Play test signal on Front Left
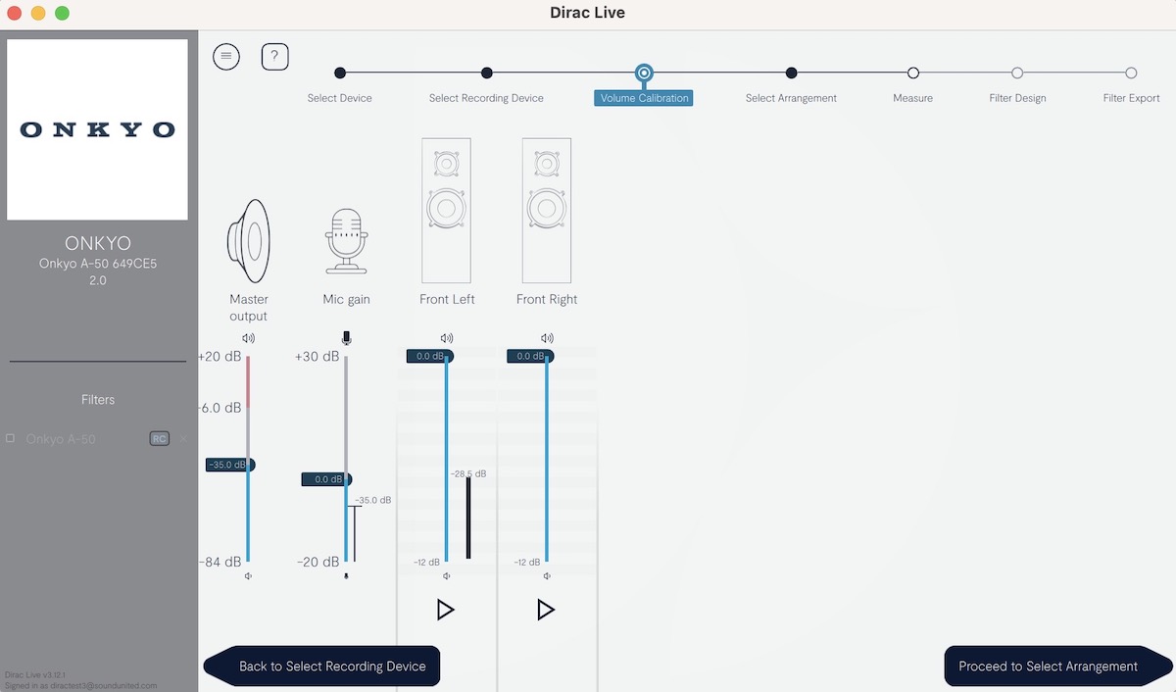Viewport: 1176px width, 692px height. [445, 610]
